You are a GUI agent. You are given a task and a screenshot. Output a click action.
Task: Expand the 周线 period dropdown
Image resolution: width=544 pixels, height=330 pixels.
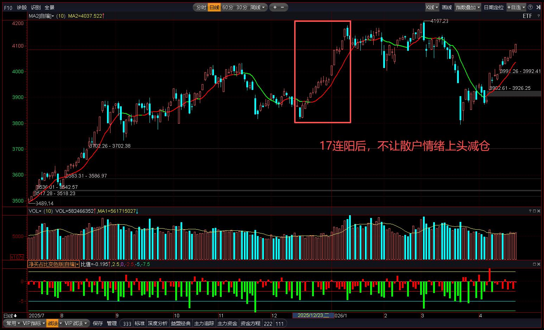[258, 7]
